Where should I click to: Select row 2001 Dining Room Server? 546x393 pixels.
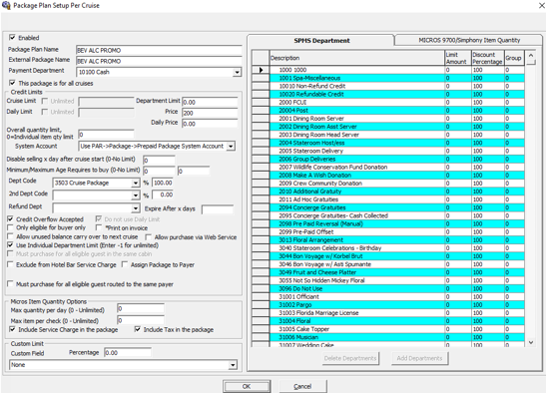coord(396,119)
